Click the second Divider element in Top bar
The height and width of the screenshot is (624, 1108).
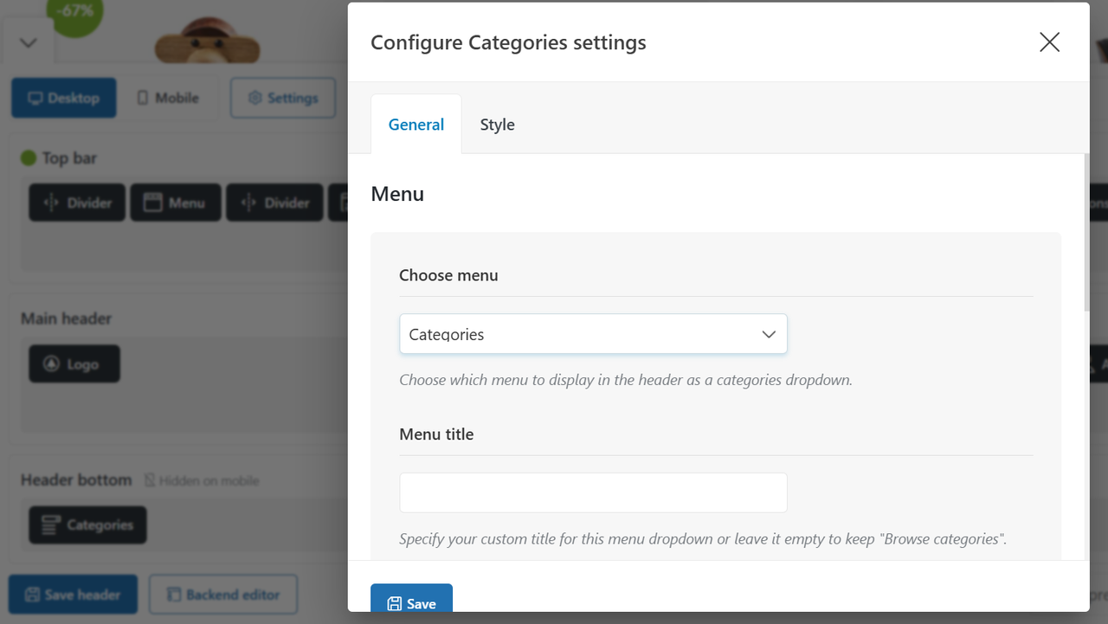click(x=274, y=203)
